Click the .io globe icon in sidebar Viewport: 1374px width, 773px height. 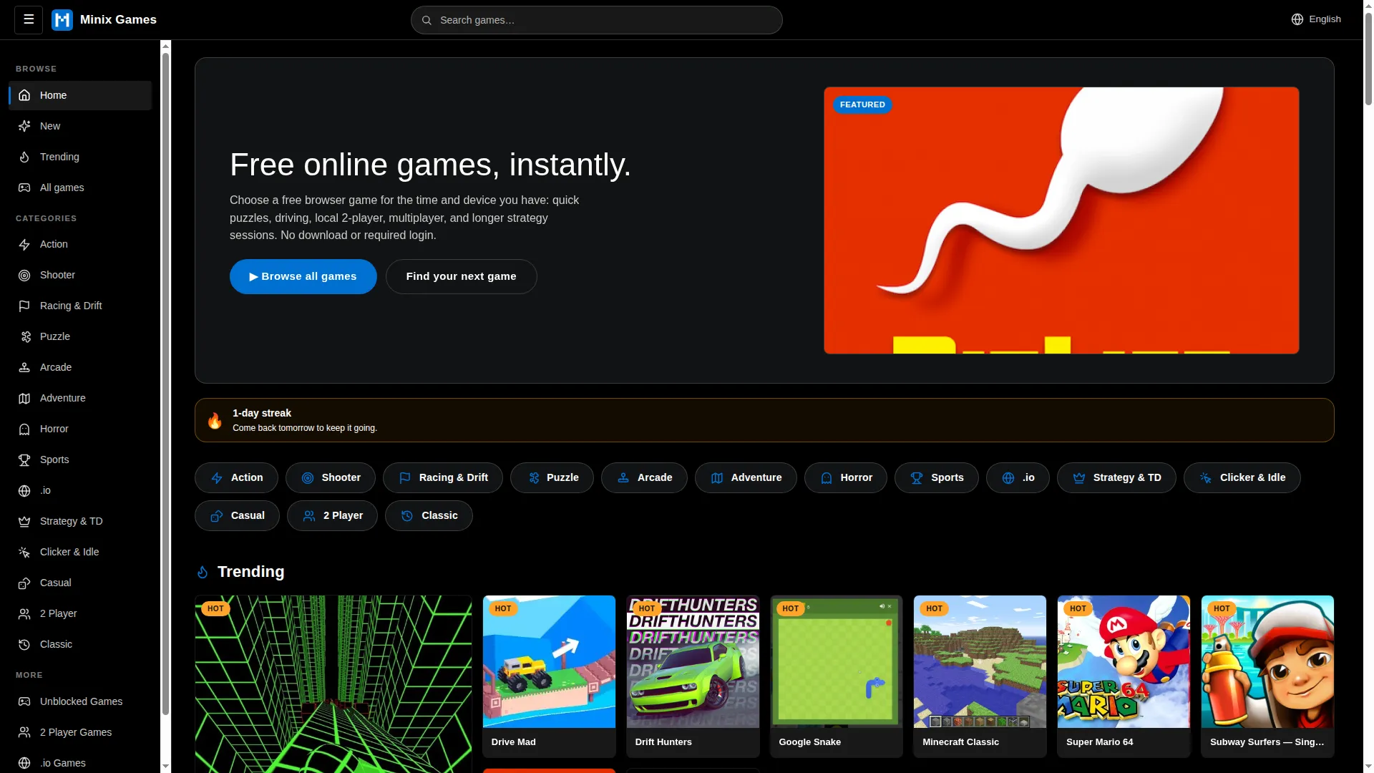[x=24, y=490]
